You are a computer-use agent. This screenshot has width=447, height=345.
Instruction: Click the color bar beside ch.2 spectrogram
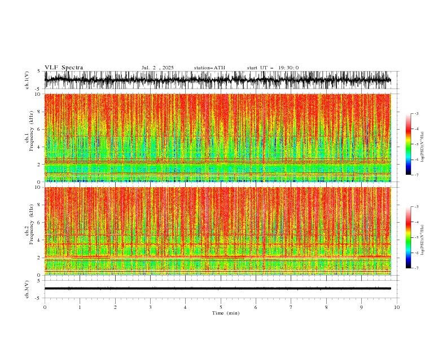[x=408, y=237]
